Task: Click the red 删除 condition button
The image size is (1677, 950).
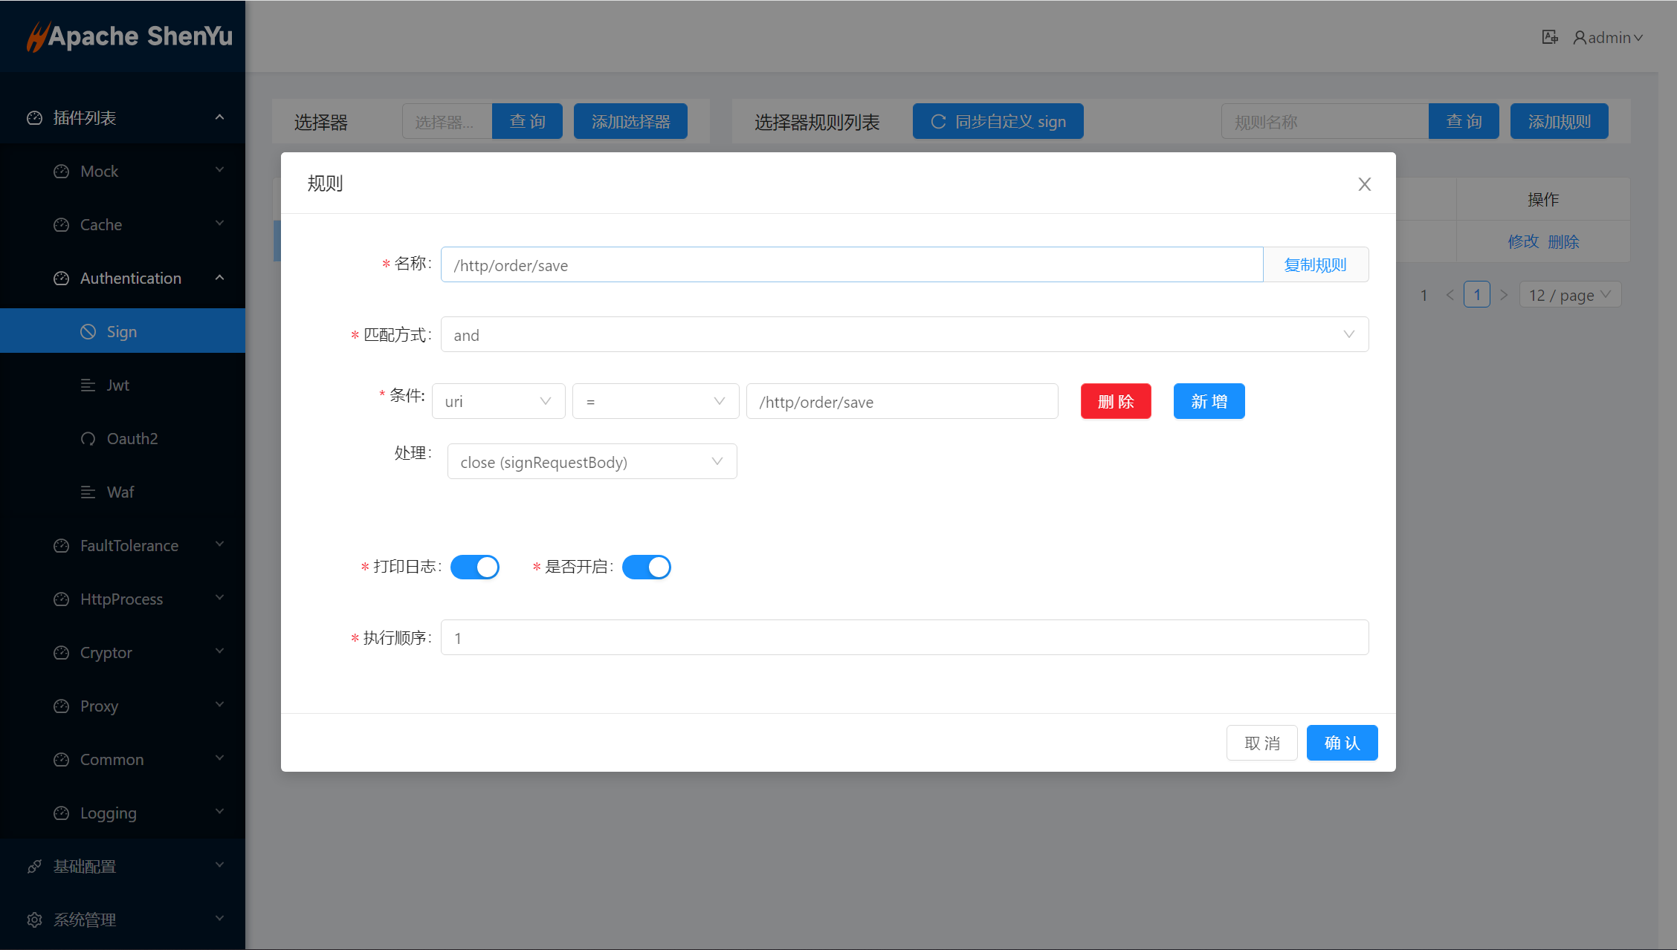Action: (1116, 401)
